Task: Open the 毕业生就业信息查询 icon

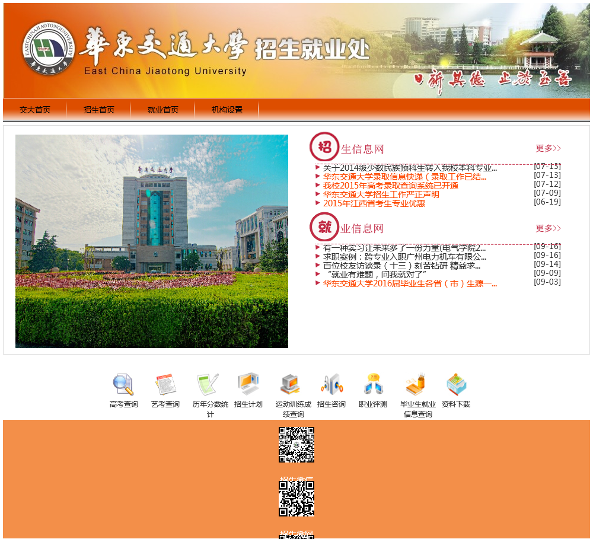Action: pos(415,384)
